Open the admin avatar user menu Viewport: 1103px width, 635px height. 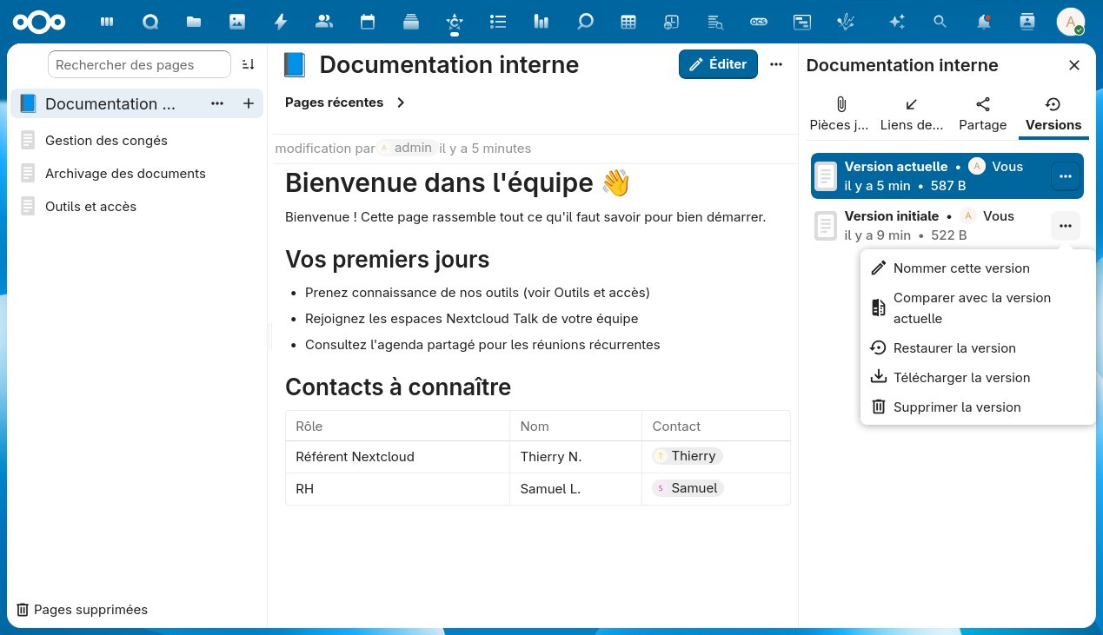point(1071,22)
